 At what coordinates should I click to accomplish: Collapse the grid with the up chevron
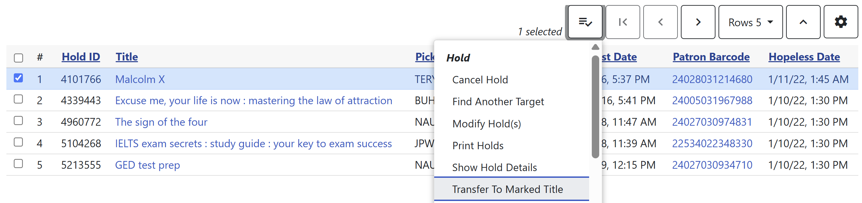tap(803, 22)
